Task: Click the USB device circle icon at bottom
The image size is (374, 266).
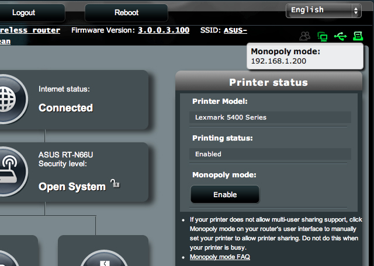Action: click(104, 258)
